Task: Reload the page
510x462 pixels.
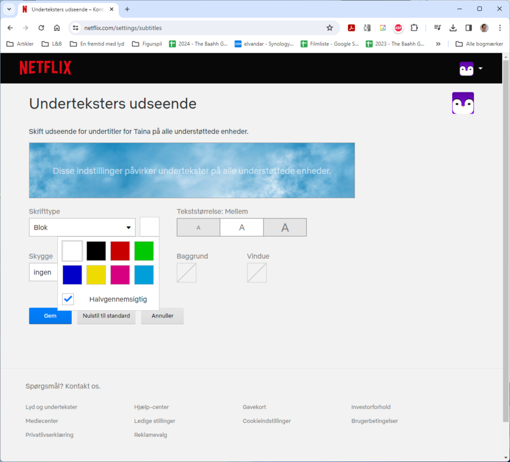Action: coord(41,28)
